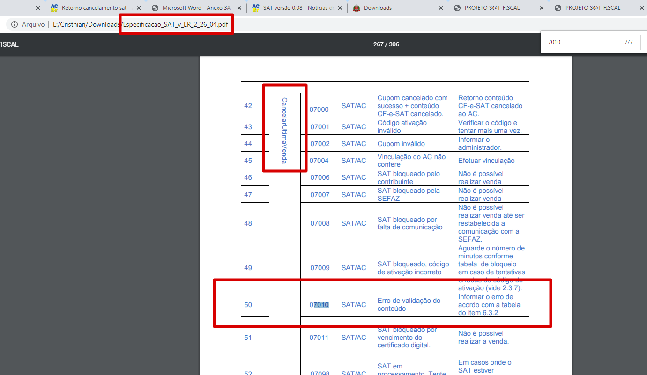Click the Downloads tab favicon
The height and width of the screenshot is (375, 647).
pyautogui.click(x=357, y=8)
